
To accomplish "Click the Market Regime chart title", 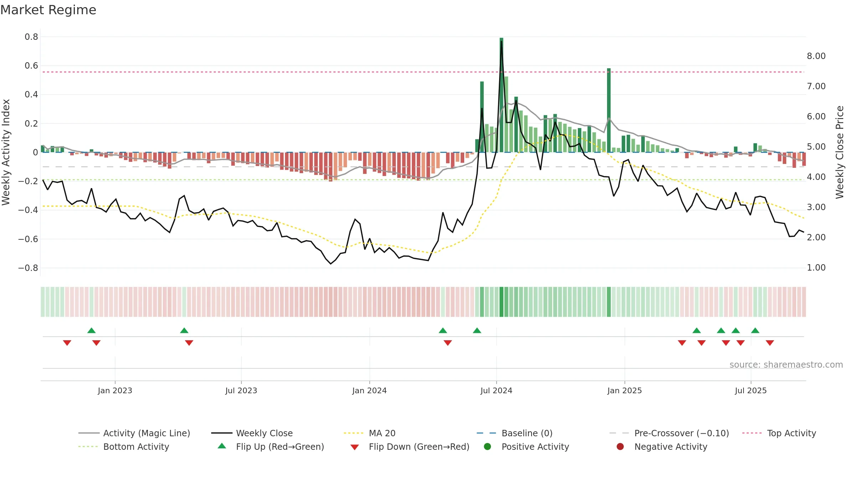I will pyautogui.click(x=48, y=10).
